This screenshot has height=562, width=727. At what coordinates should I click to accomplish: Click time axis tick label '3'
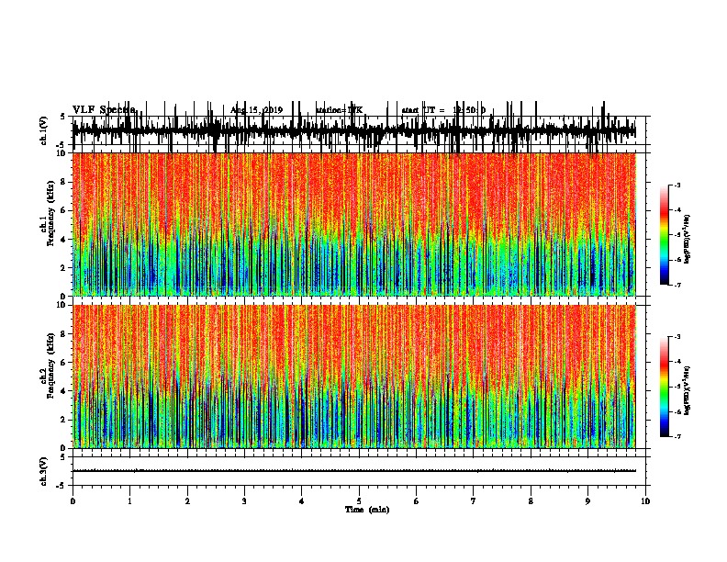tap(244, 501)
